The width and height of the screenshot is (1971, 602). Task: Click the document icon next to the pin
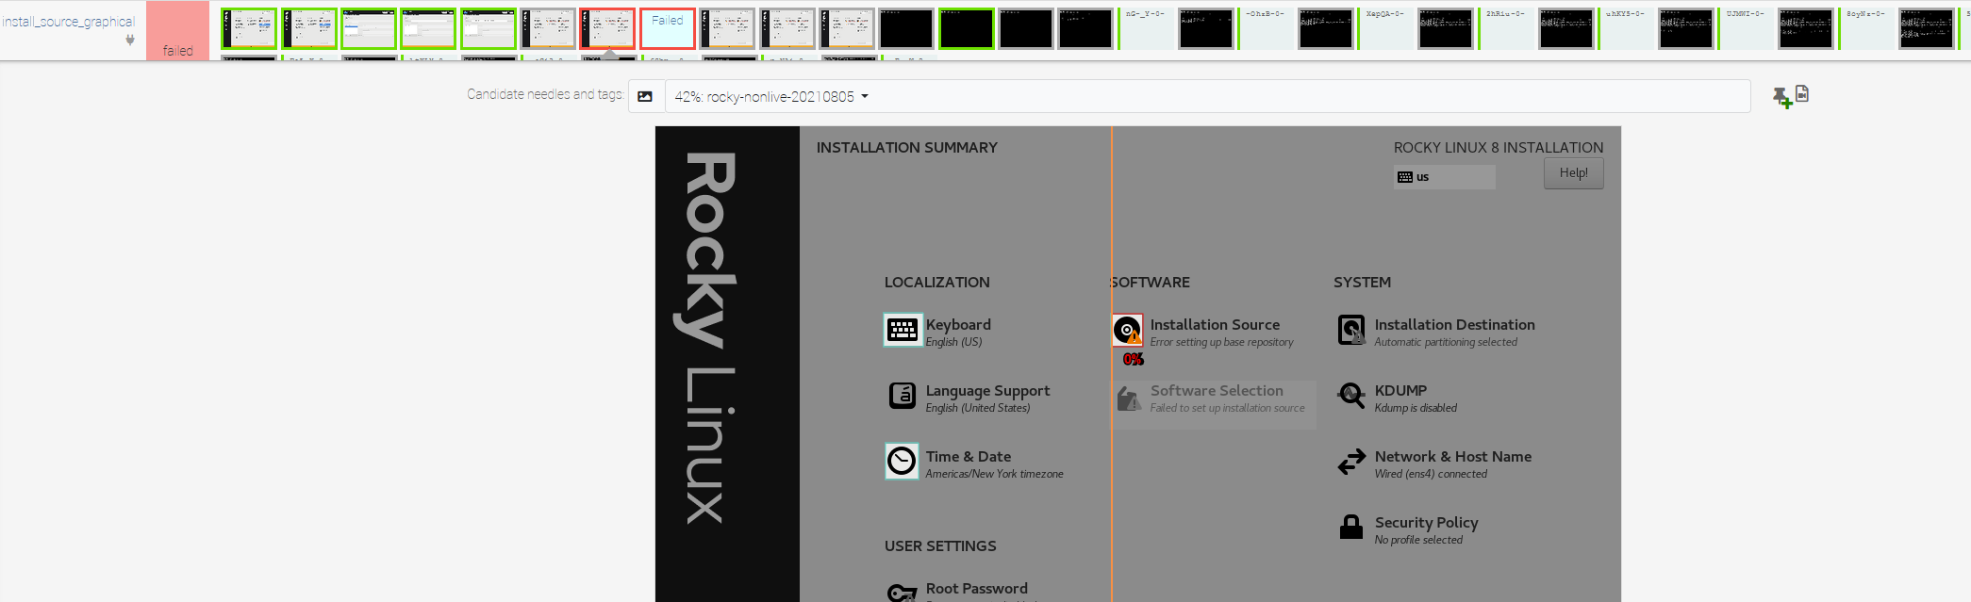pyautogui.click(x=1802, y=93)
